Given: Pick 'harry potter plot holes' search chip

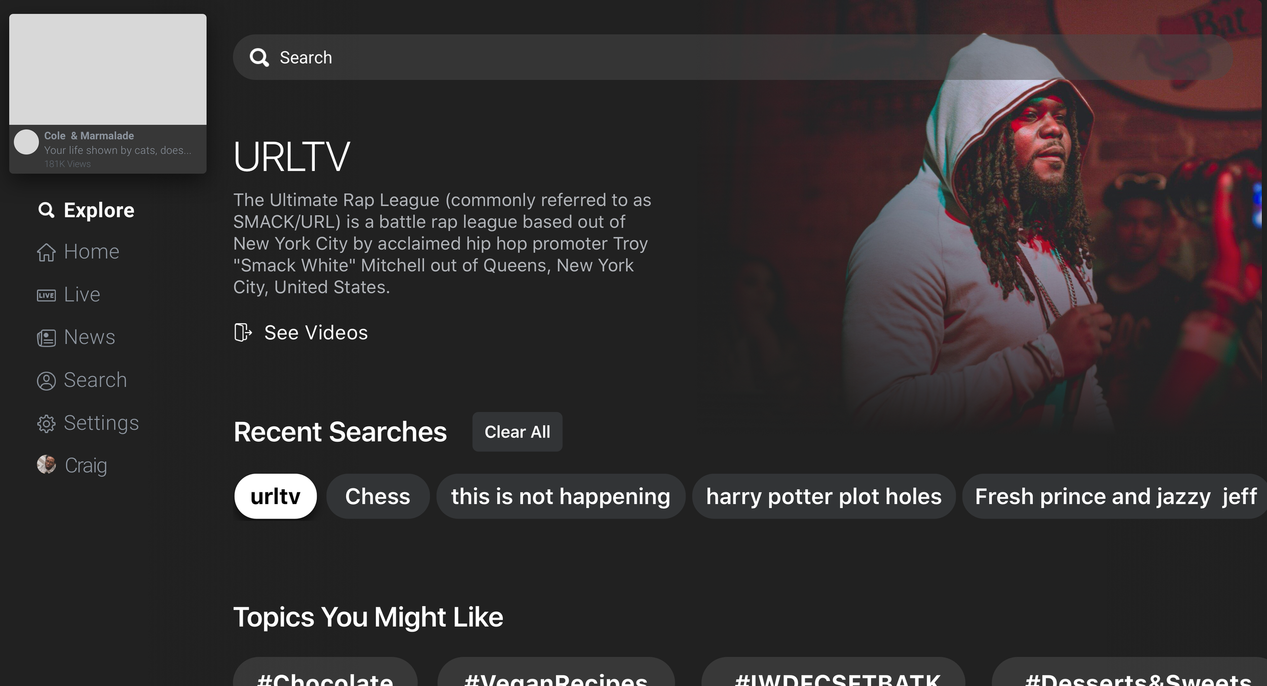Looking at the screenshot, I should point(824,496).
